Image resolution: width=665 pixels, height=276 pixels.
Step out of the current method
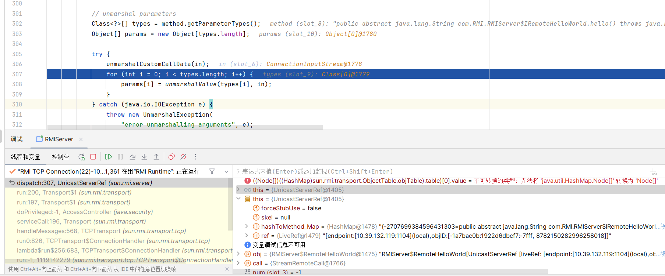tap(156, 157)
